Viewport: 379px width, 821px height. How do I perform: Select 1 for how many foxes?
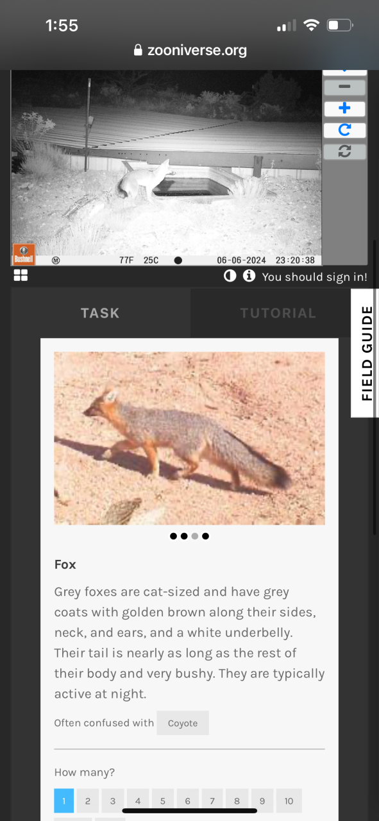coord(64,800)
